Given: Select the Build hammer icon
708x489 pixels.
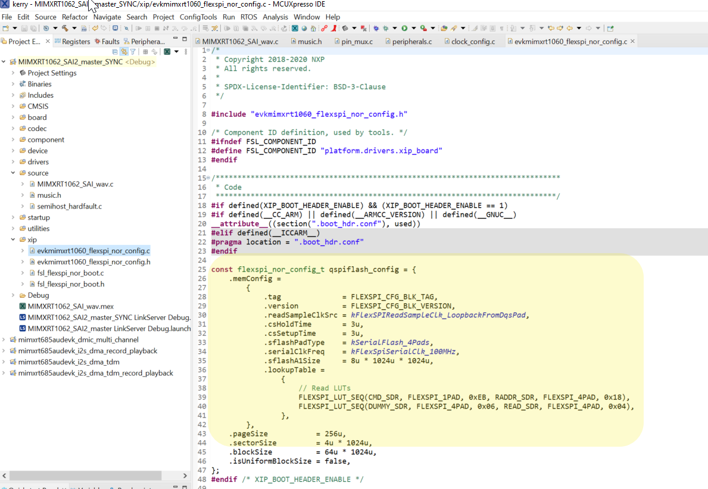Looking at the screenshot, I should click(66, 27).
